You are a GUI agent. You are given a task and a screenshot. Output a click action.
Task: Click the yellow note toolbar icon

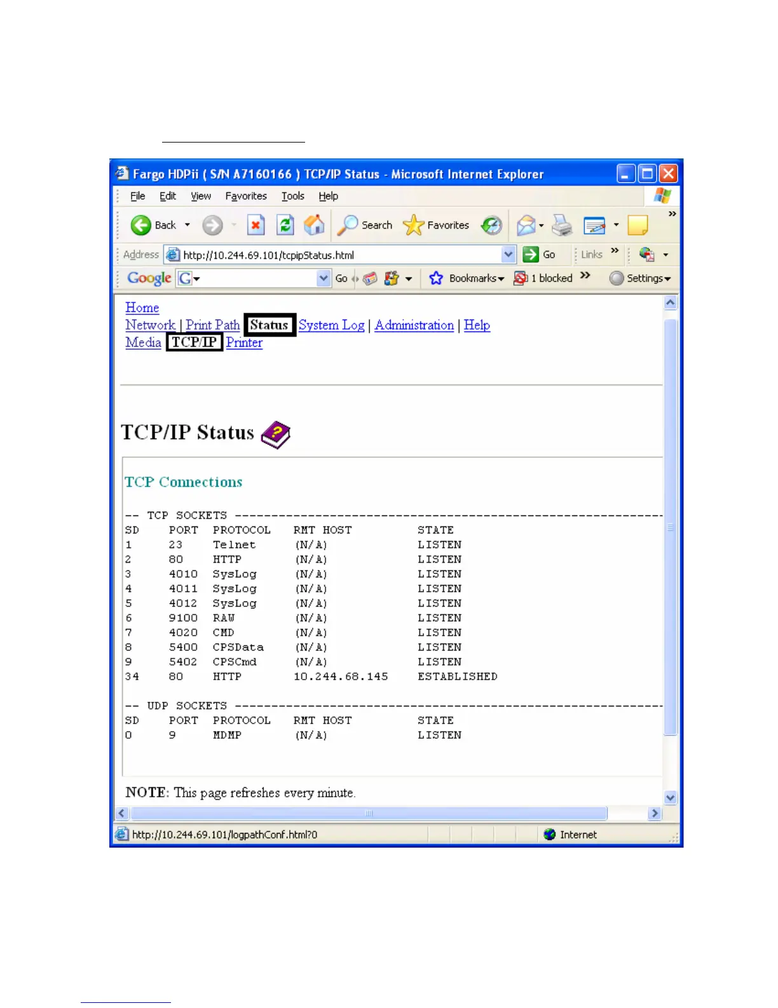[638, 225]
